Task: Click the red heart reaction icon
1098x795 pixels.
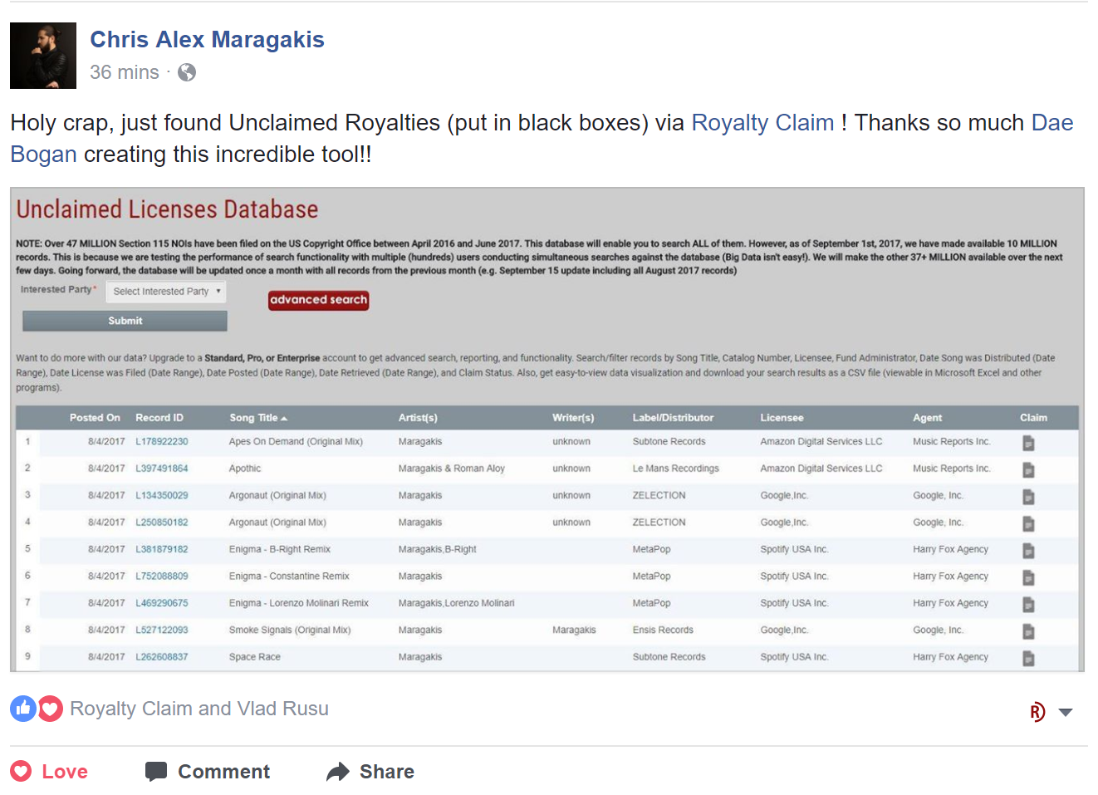Action: (x=50, y=709)
